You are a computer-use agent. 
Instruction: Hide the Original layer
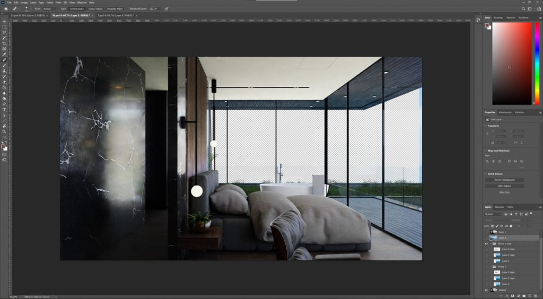coord(486,290)
